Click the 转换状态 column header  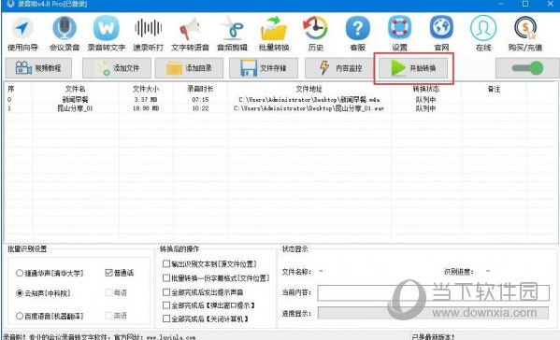pos(425,89)
